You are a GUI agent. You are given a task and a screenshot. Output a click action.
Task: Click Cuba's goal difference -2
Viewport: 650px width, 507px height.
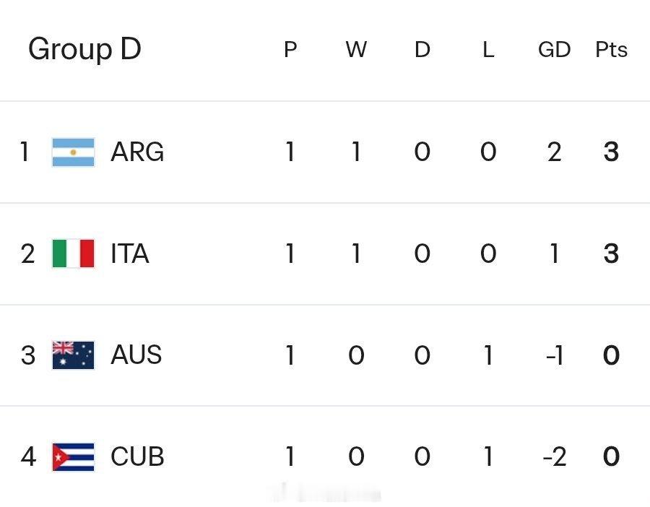click(x=553, y=457)
